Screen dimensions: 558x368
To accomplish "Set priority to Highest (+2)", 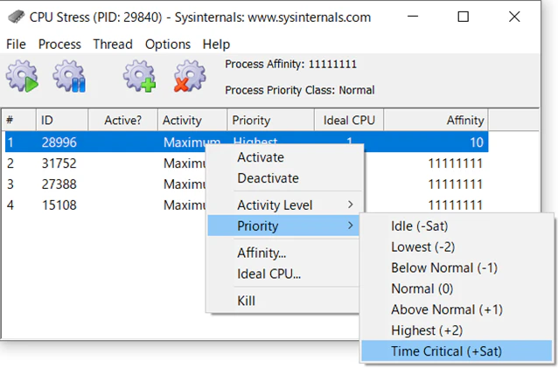I will point(457,330).
